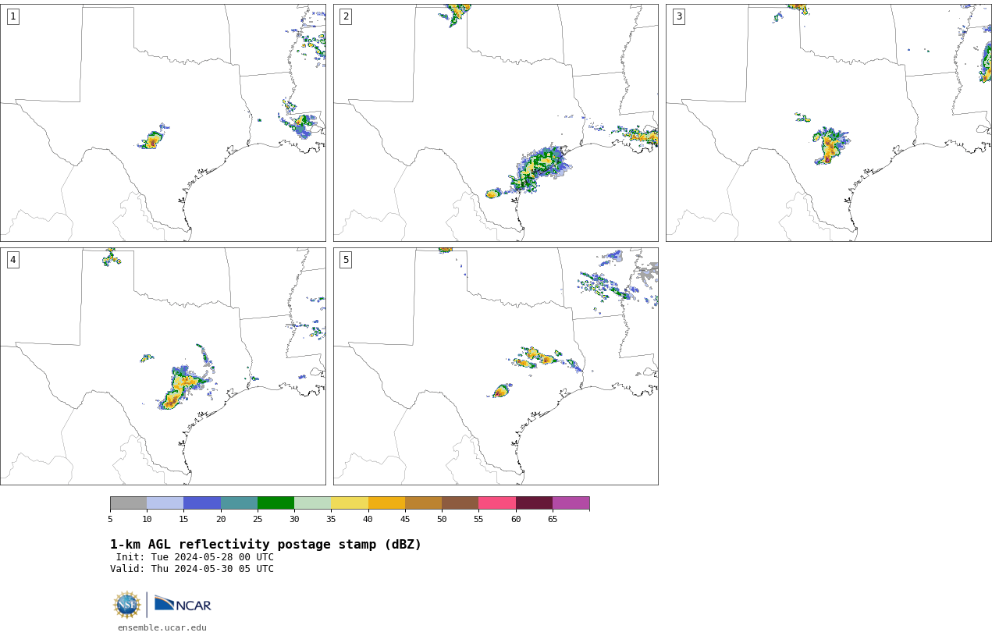999x636 pixels.
Task: Click the maroon 60-65 dBZ swatch
Action: (x=534, y=503)
